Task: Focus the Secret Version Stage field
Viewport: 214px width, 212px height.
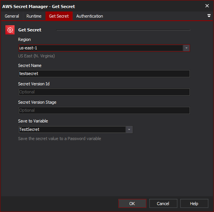Action: (x=104, y=110)
